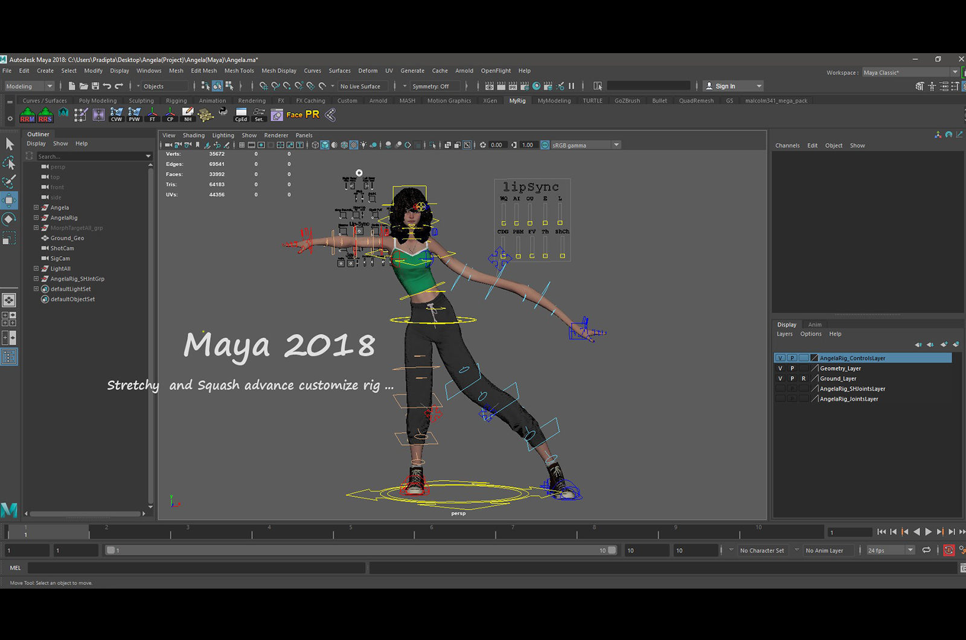
Task: Open the Modeling menu set dropdown
Action: [29, 86]
